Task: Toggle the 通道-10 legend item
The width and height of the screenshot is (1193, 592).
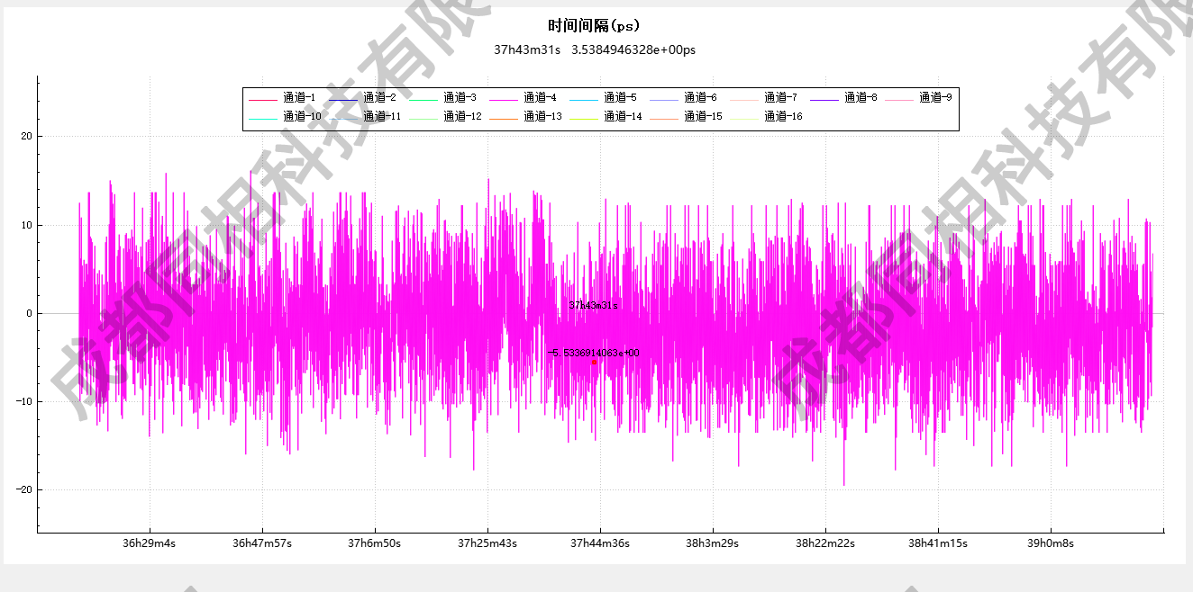Action: tap(301, 116)
